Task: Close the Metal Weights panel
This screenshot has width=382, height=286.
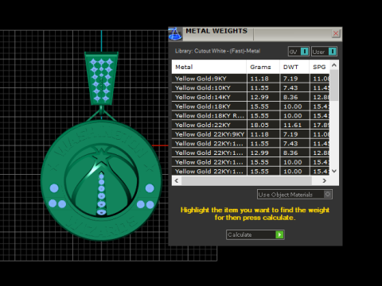Action: pos(336,33)
